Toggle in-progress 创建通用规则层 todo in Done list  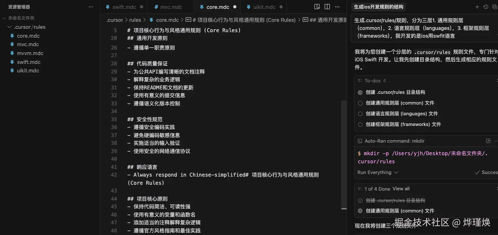(360, 211)
